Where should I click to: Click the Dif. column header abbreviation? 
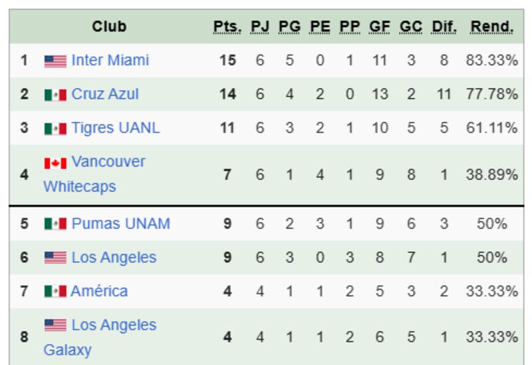click(x=444, y=27)
